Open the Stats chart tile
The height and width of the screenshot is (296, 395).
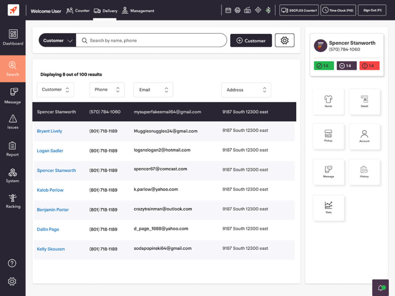pyautogui.click(x=328, y=207)
